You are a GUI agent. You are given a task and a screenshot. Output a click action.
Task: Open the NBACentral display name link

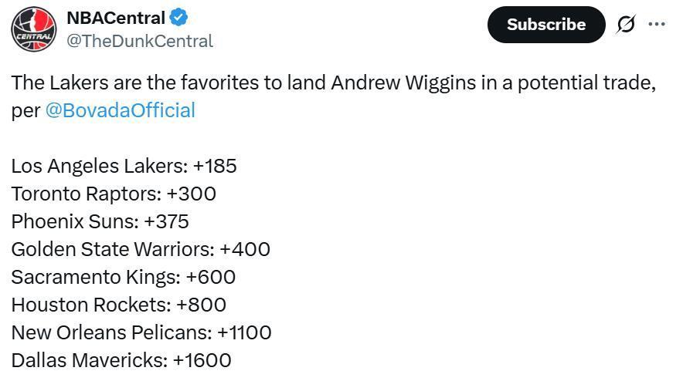point(115,18)
